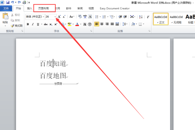Decrease paragraph indent
195x130 pixels.
coord(120,17)
